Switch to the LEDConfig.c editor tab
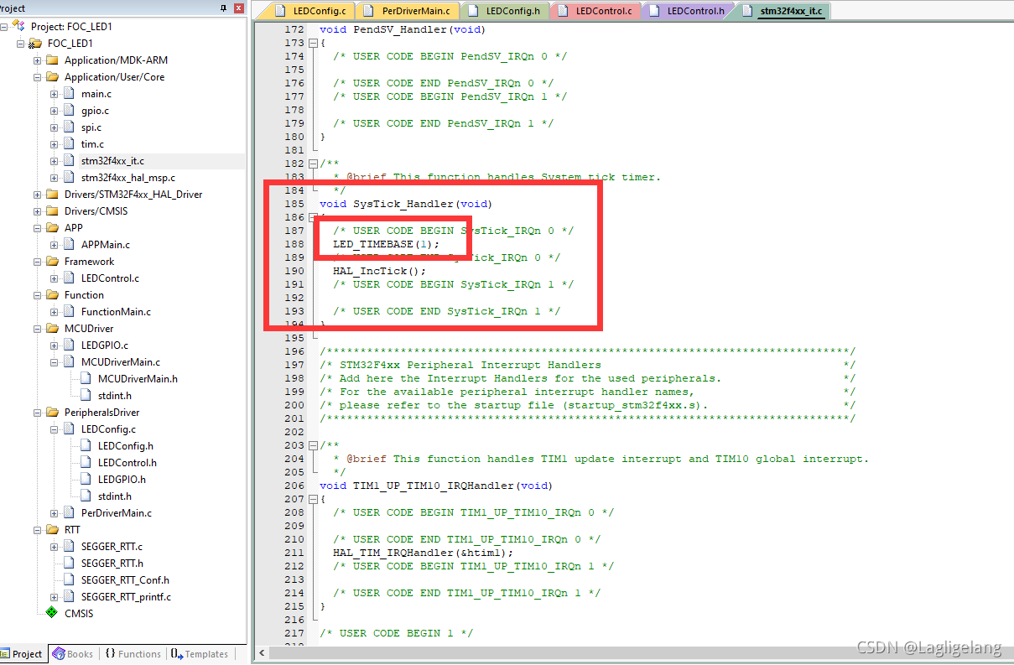Image resolution: width=1014 pixels, height=665 pixels. [x=311, y=11]
